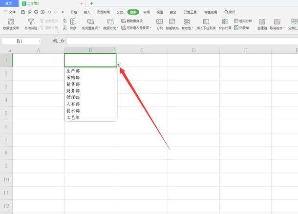The width and height of the screenshot is (298, 214).
Task: Switch to the 审阅 Review tab
Action: [x=147, y=12]
